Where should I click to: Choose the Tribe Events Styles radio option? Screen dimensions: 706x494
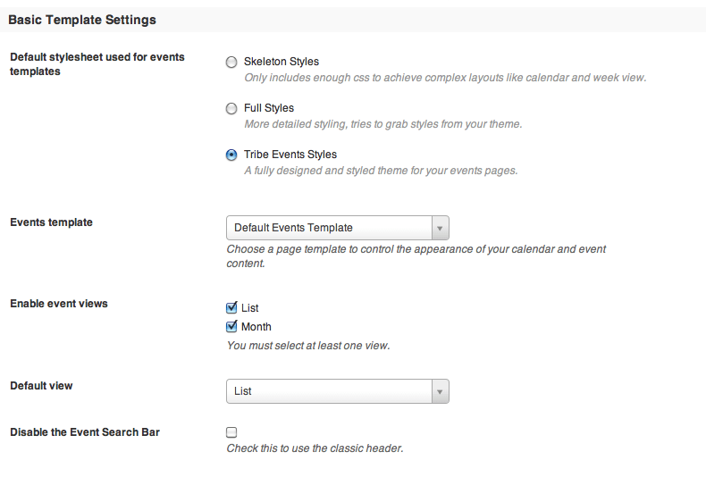click(231, 155)
